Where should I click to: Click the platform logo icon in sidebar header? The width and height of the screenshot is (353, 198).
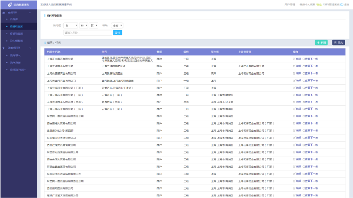point(10,5)
